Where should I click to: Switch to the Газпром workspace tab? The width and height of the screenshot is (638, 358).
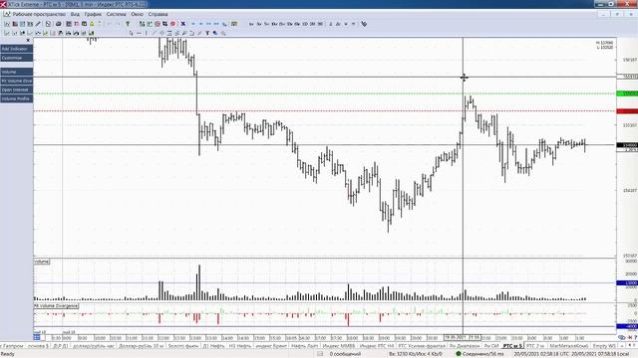(x=13, y=346)
